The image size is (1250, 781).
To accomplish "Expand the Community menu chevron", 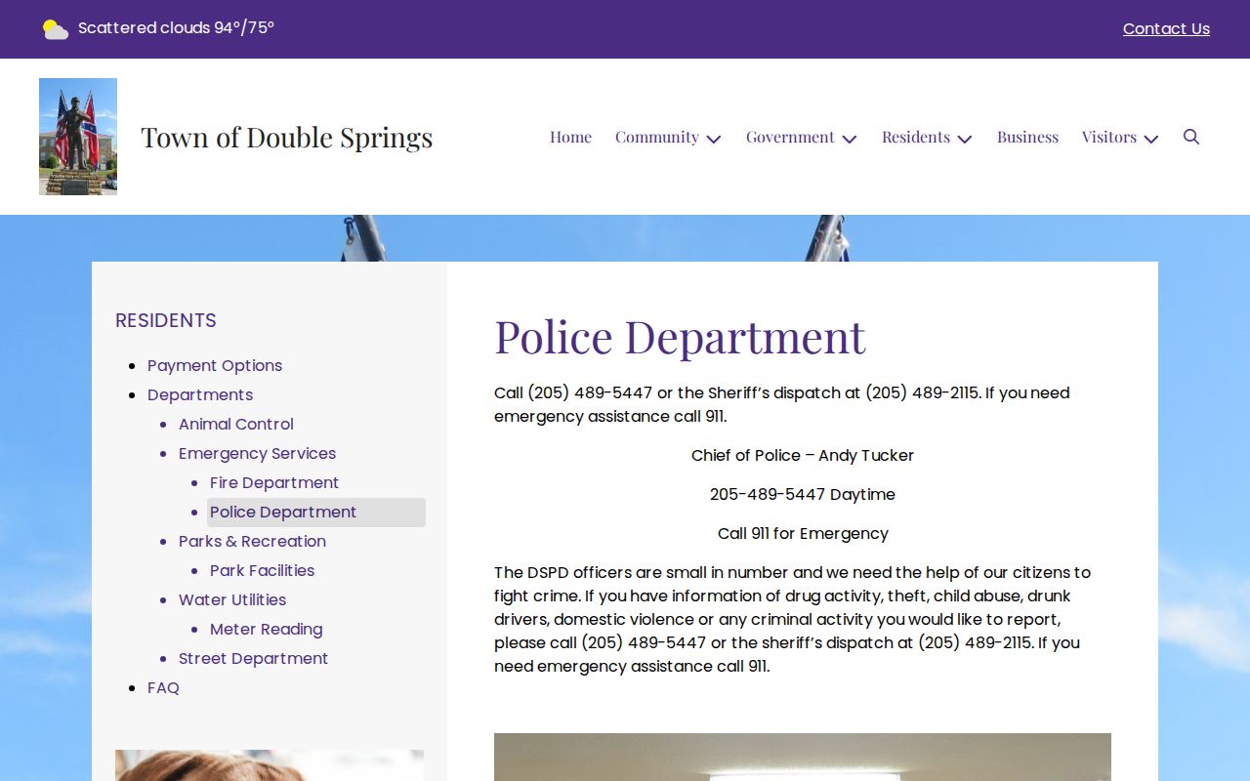I will pos(714,139).
